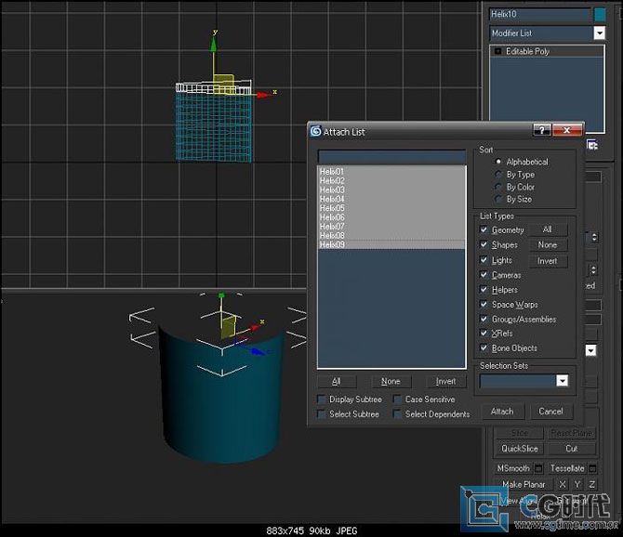
Task: Toggle Cameras list type checkbox
Action: (484, 275)
